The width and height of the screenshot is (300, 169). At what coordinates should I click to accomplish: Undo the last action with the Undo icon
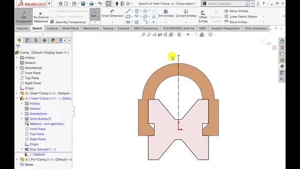click(x=100, y=4)
